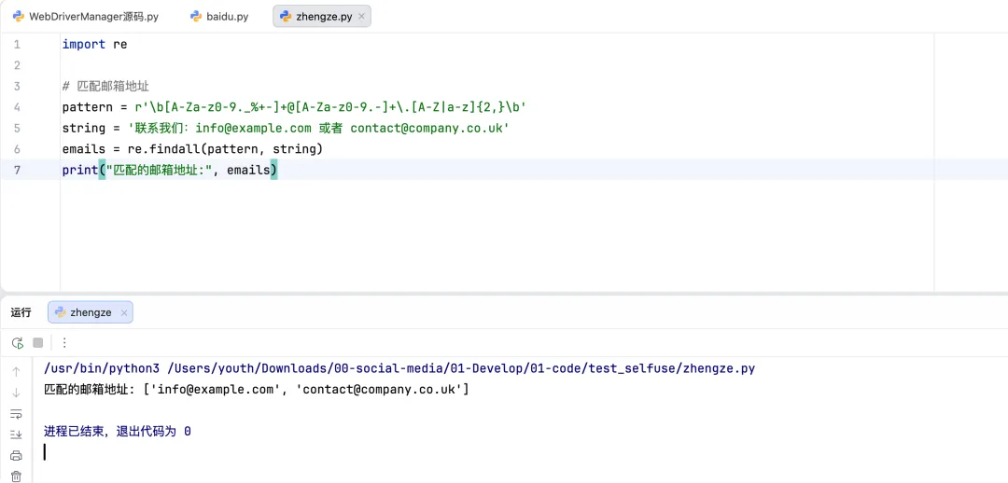Switch to the WebDriverManager源码.py tab
Image resolution: width=1008 pixels, height=483 pixels.
[85, 17]
